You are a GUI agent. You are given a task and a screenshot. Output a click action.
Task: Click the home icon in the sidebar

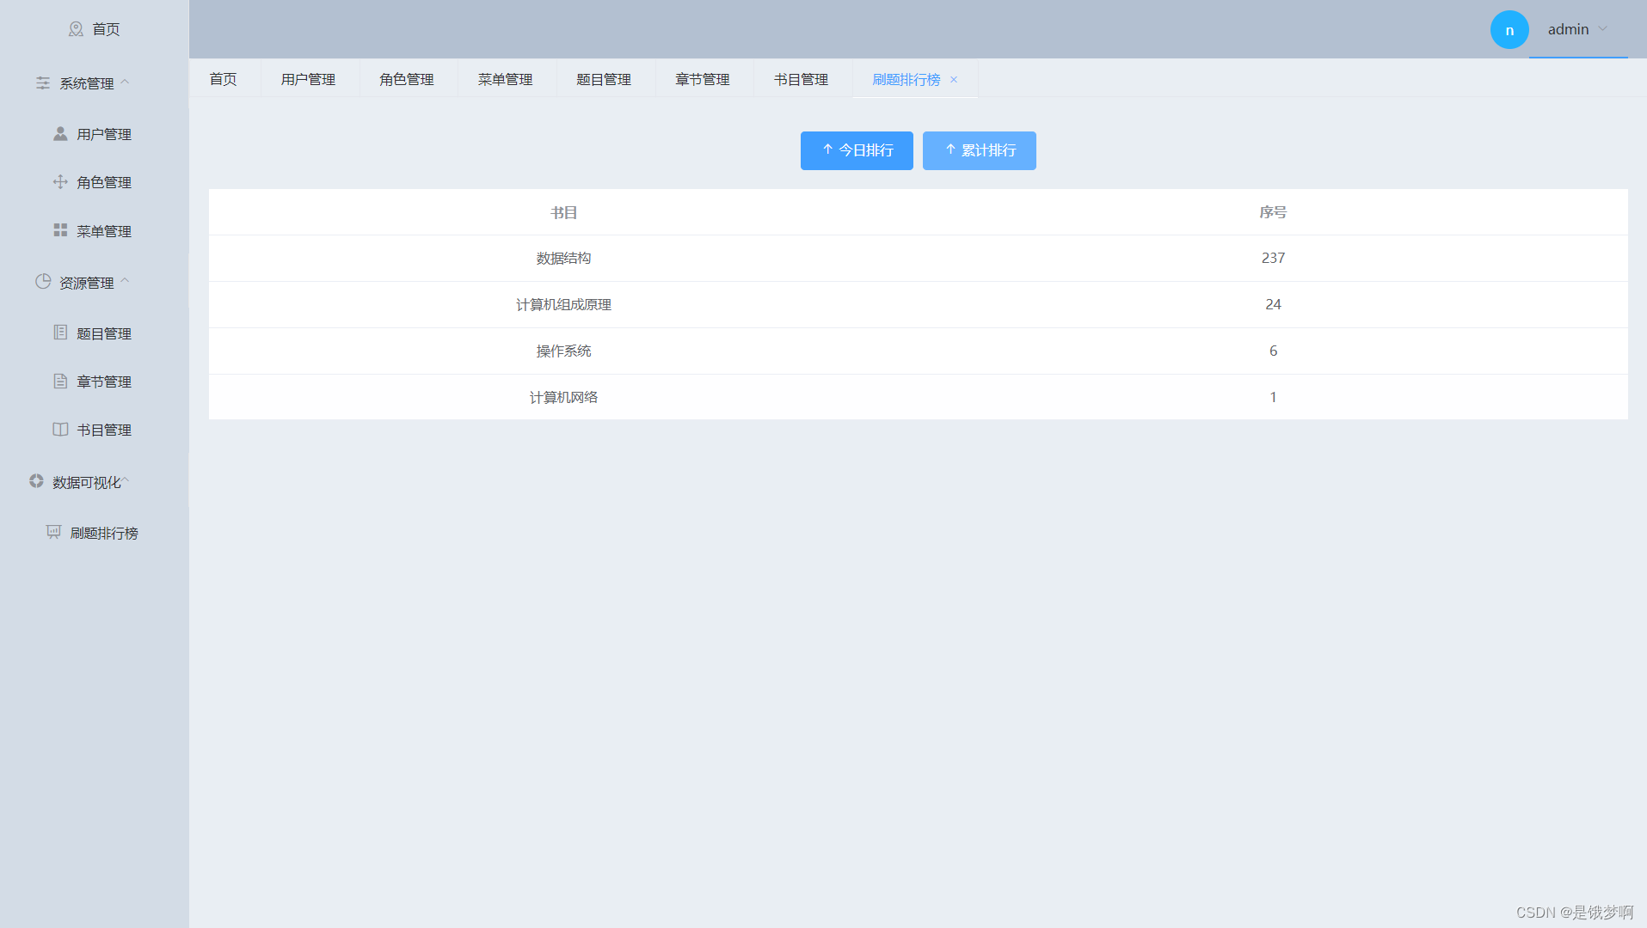76,29
